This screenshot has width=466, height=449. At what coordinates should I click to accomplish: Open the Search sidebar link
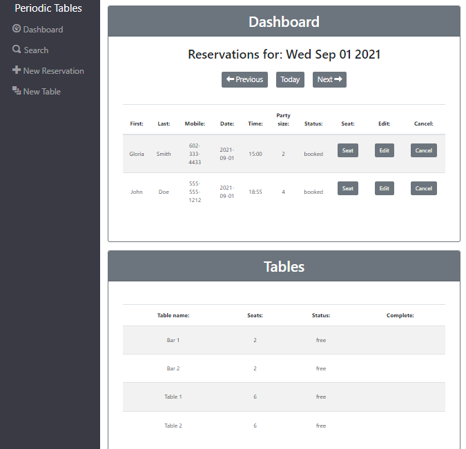[x=30, y=50]
